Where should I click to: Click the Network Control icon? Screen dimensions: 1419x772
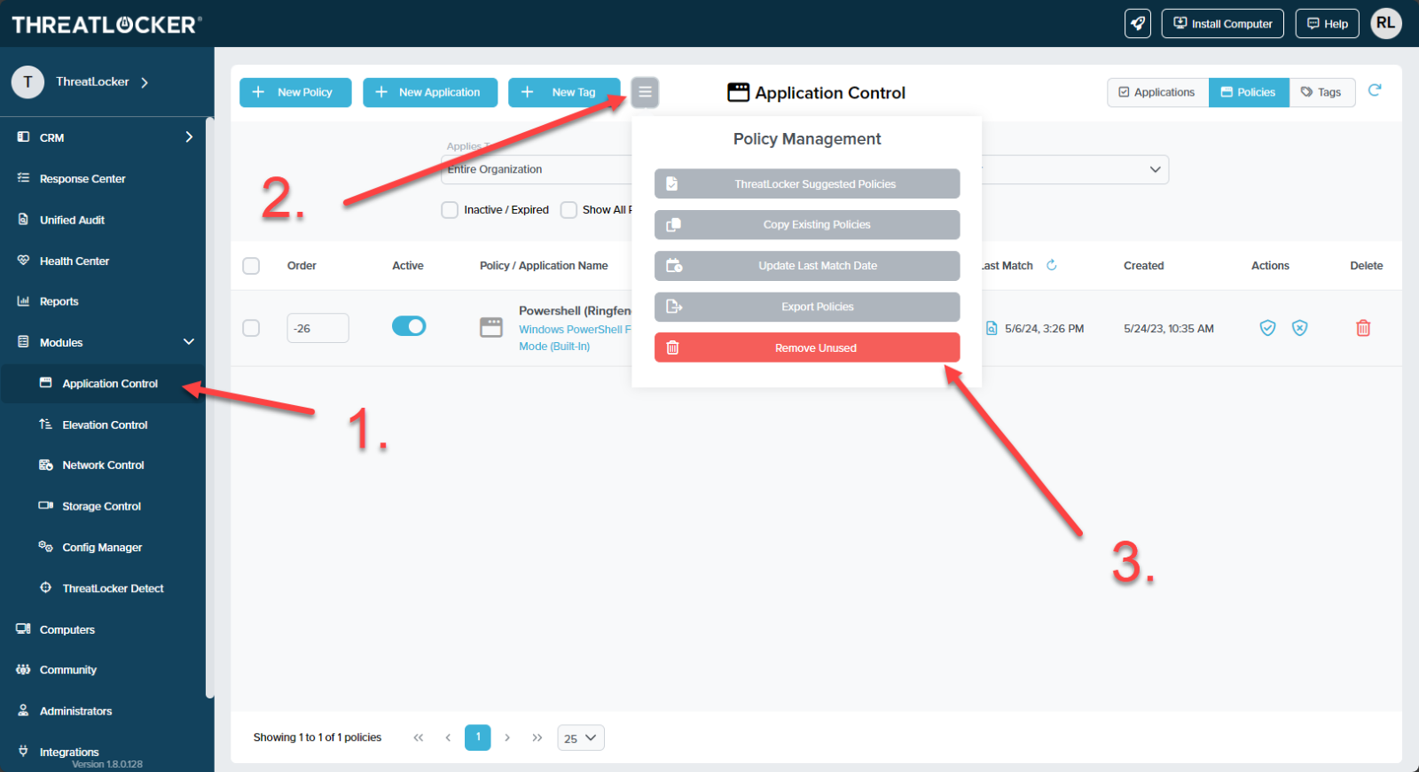[x=46, y=464]
